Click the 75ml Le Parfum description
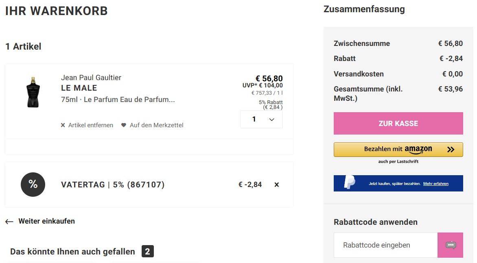 click(118, 100)
